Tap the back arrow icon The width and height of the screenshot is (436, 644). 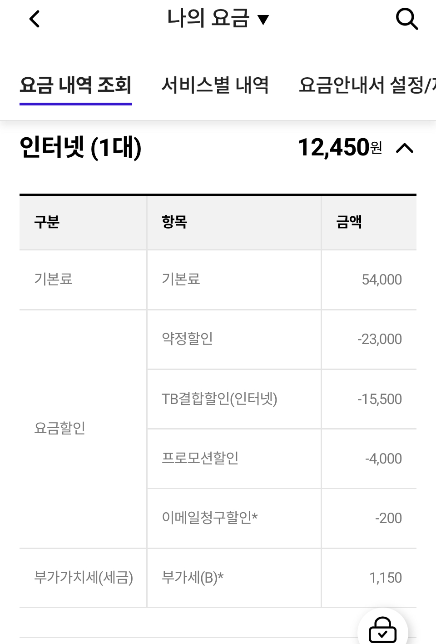pos(35,19)
